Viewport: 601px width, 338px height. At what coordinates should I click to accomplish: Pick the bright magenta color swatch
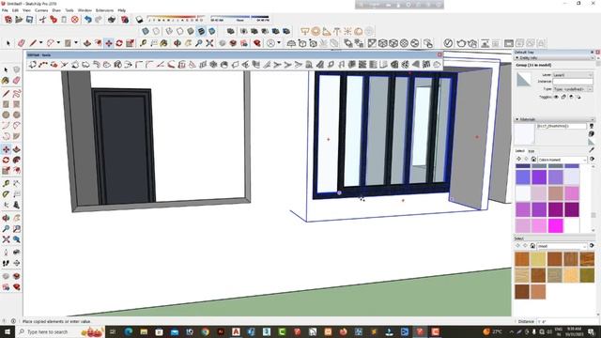click(x=555, y=225)
